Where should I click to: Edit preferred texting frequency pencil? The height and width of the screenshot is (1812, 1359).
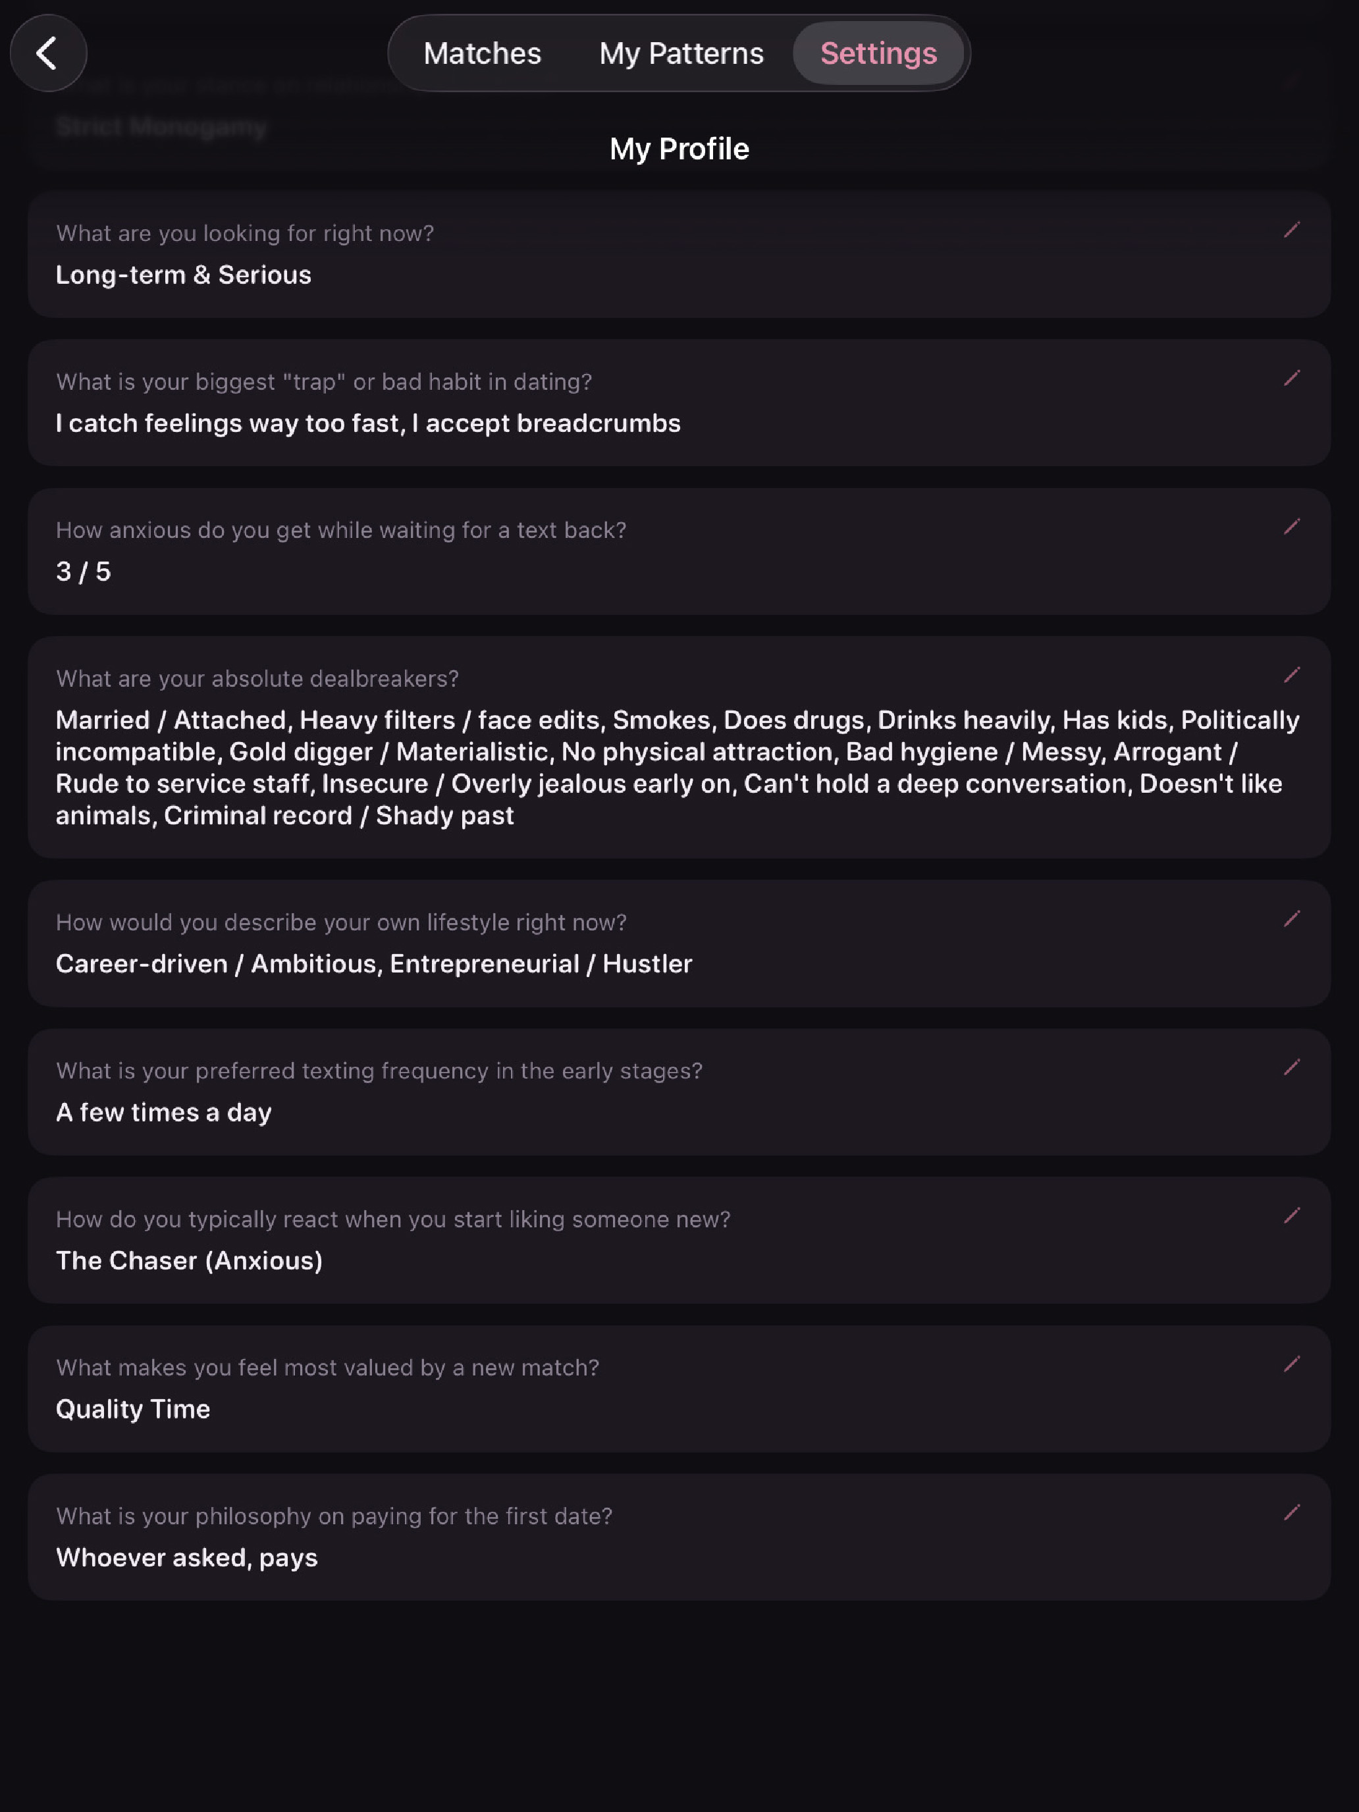click(x=1291, y=1067)
